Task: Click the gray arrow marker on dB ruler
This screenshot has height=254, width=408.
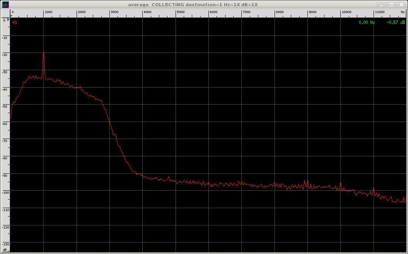Action: (x=9, y=19)
